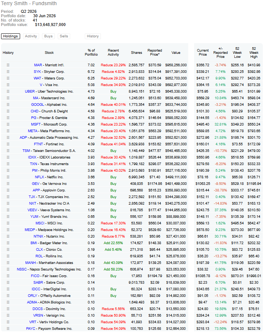Switch to the Holdings tab
This screenshot has width=265, height=332.
10,36
